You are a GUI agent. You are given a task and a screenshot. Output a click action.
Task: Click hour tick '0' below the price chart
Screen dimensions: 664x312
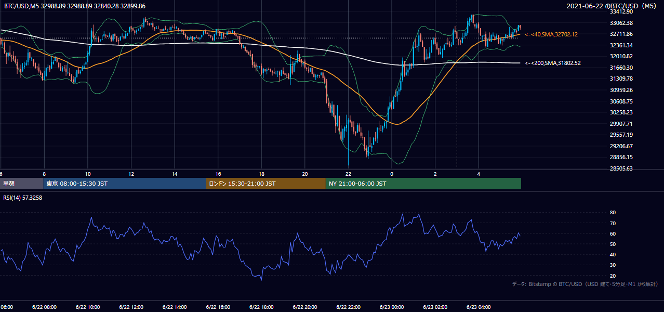(x=392, y=174)
